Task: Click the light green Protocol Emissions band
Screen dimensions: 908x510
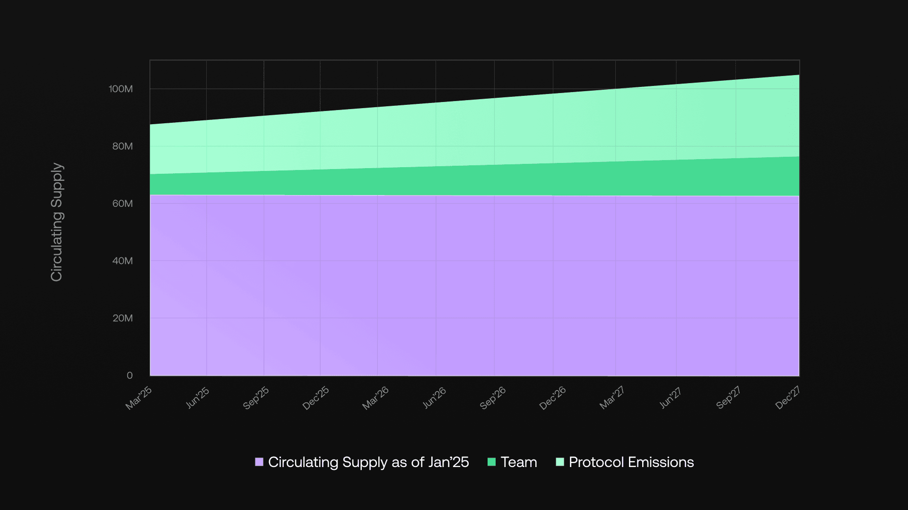Action: [473, 132]
